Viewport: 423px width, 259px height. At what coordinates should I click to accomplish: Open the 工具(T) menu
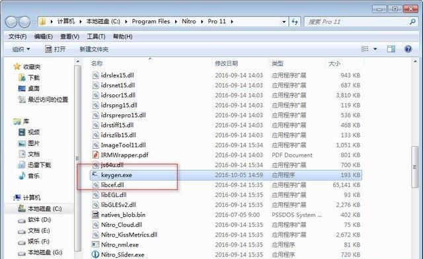tap(96, 36)
